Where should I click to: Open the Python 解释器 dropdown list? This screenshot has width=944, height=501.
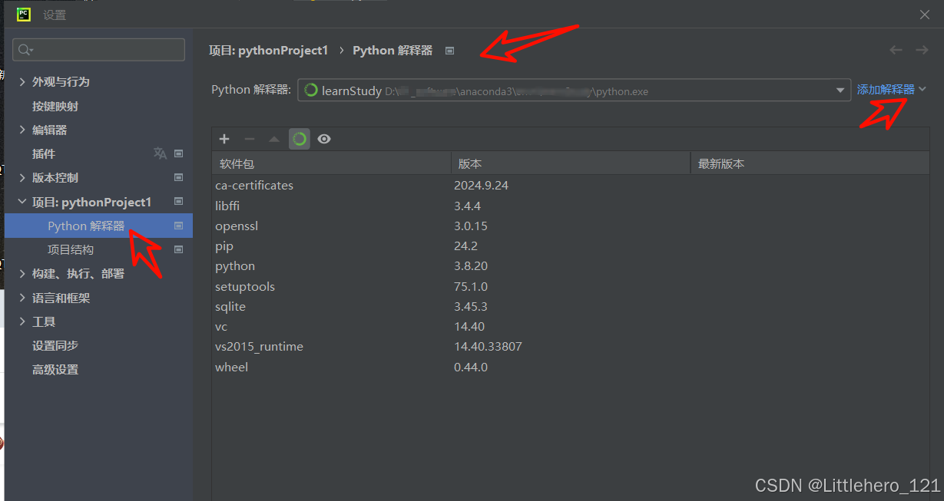coord(840,91)
